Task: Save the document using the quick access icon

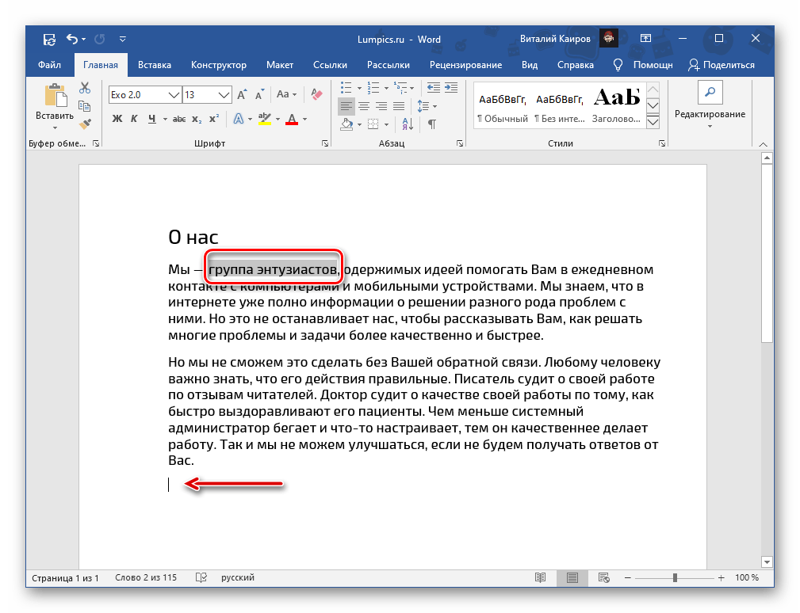Action: click(x=49, y=40)
